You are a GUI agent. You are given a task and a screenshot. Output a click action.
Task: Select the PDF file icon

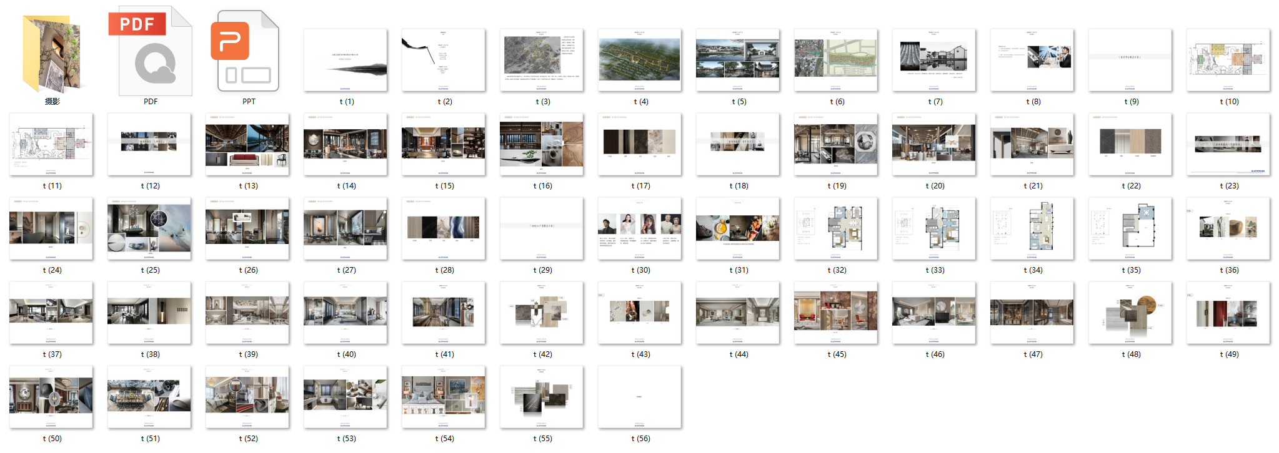coord(151,52)
